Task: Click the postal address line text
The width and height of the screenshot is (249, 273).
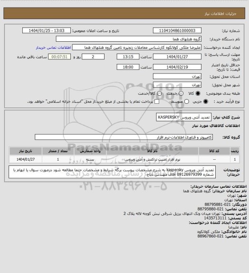Action: pos(172,213)
